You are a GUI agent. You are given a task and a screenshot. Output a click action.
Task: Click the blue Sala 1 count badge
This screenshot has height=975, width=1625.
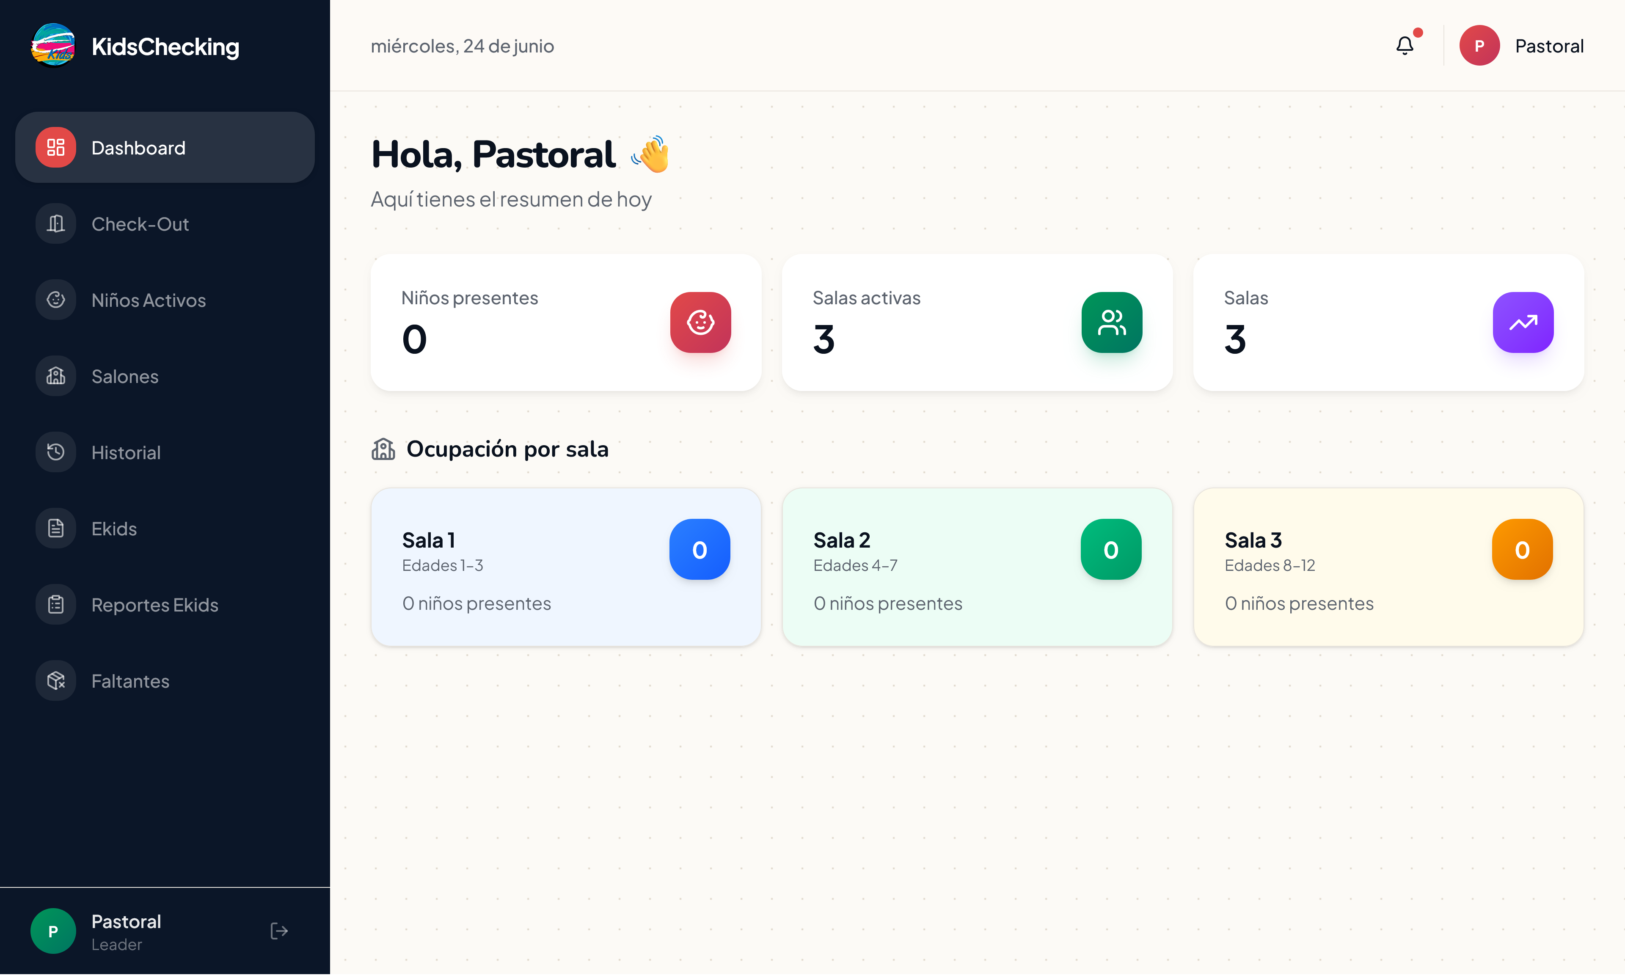click(x=700, y=549)
